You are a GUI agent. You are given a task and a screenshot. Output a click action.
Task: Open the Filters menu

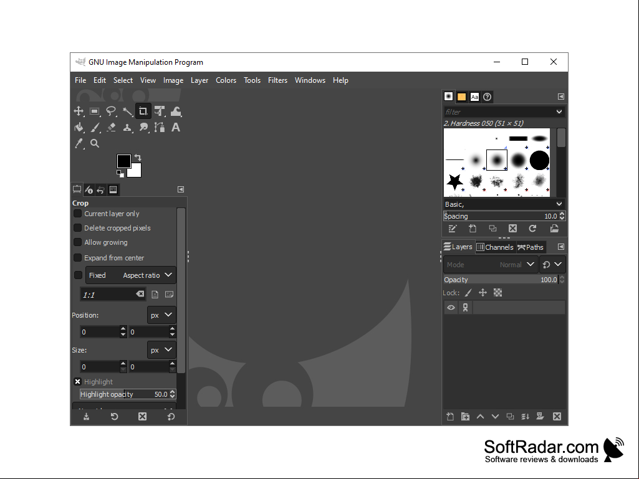277,80
